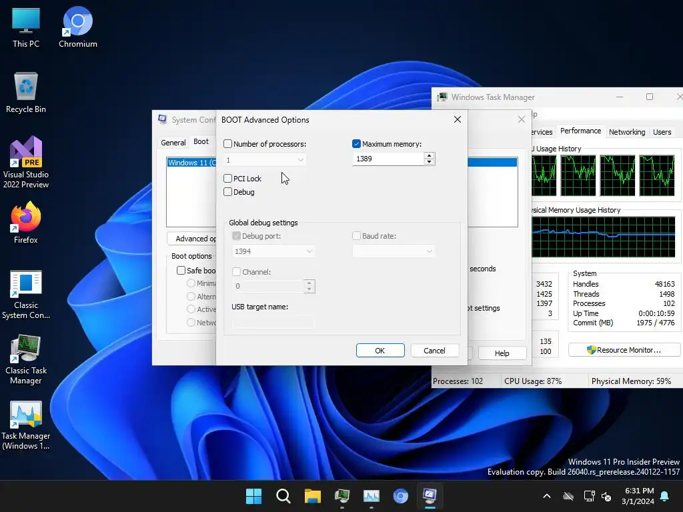This screenshot has height=512, width=683.
Task: Select the Windows 11 boot entry
Action: point(191,163)
